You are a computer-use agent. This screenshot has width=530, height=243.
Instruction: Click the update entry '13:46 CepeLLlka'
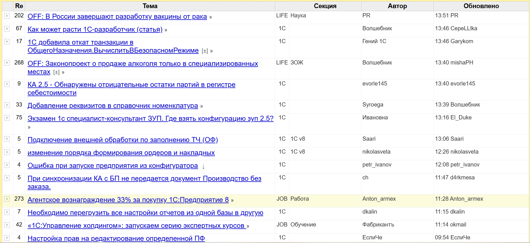(x=456, y=28)
